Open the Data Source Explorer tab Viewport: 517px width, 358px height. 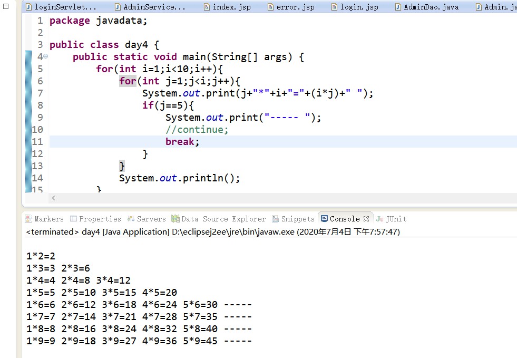click(219, 219)
